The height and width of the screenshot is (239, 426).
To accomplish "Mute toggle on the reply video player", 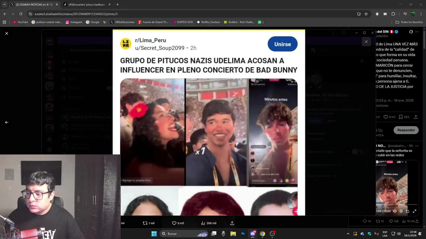I will tap(395, 211).
